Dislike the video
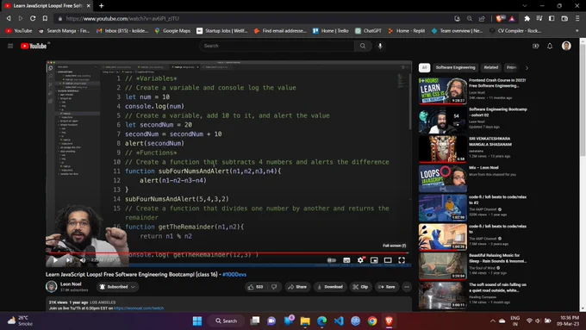586x330 pixels. tap(274, 287)
